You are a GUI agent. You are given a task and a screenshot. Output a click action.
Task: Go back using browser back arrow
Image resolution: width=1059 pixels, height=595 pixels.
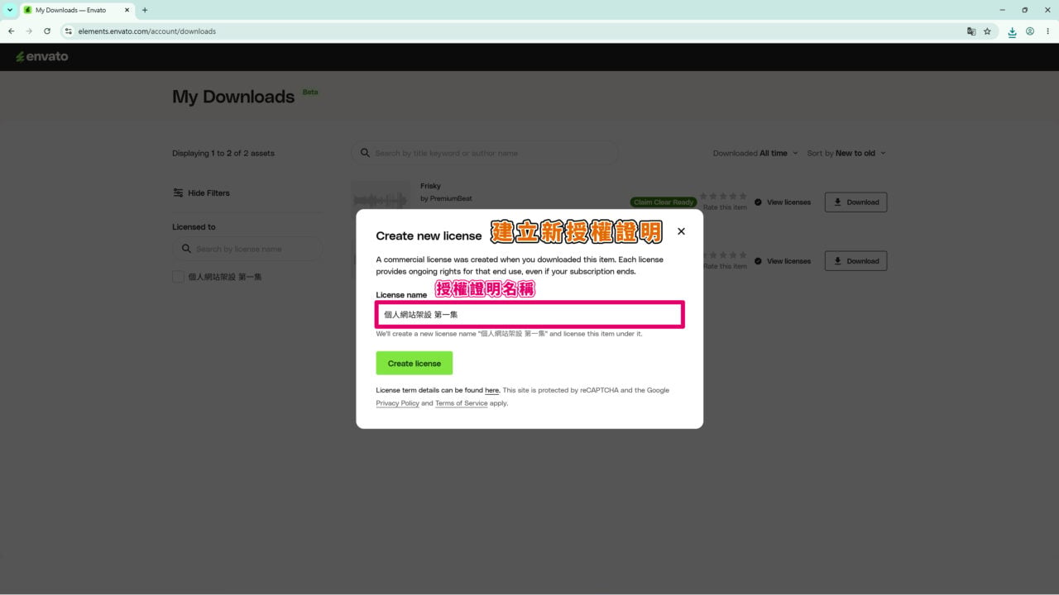click(x=11, y=31)
